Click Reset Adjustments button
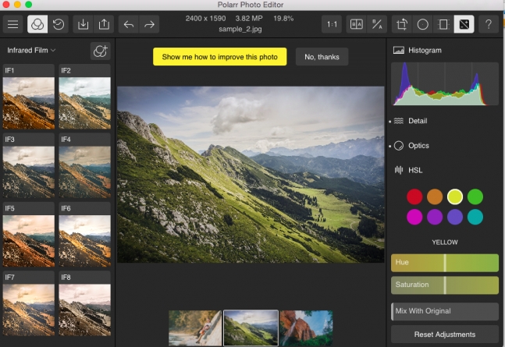505x347 pixels. click(444, 334)
